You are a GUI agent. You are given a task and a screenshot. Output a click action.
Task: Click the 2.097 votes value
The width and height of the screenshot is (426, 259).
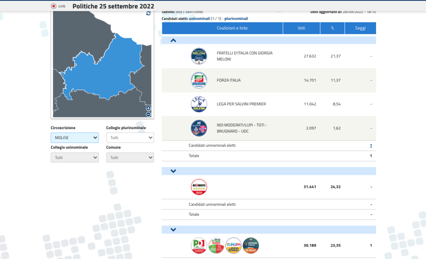coord(311,128)
